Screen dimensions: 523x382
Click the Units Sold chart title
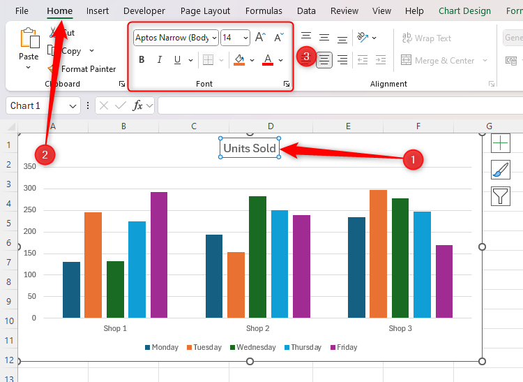(250, 148)
